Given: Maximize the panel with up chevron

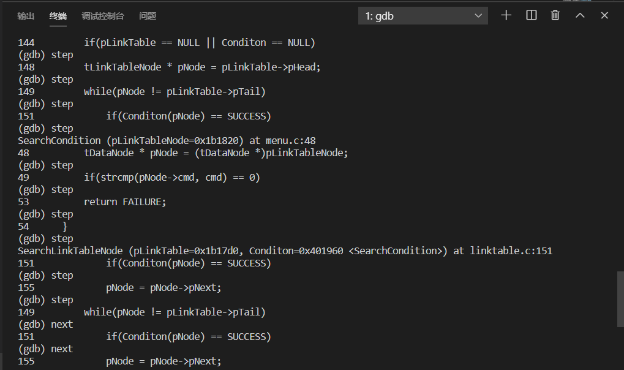Looking at the screenshot, I should click(x=580, y=16).
